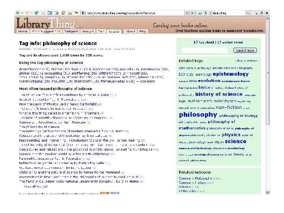Image resolution: width=284 pixels, height=213 pixels.
Task: Open the Forward button history dropdown arrow
Action: pos(32,13)
